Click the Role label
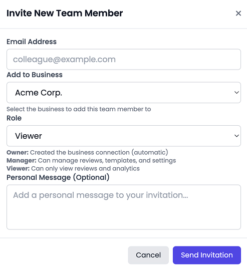Image resolution: width=247 pixels, height=270 pixels. 14,118
